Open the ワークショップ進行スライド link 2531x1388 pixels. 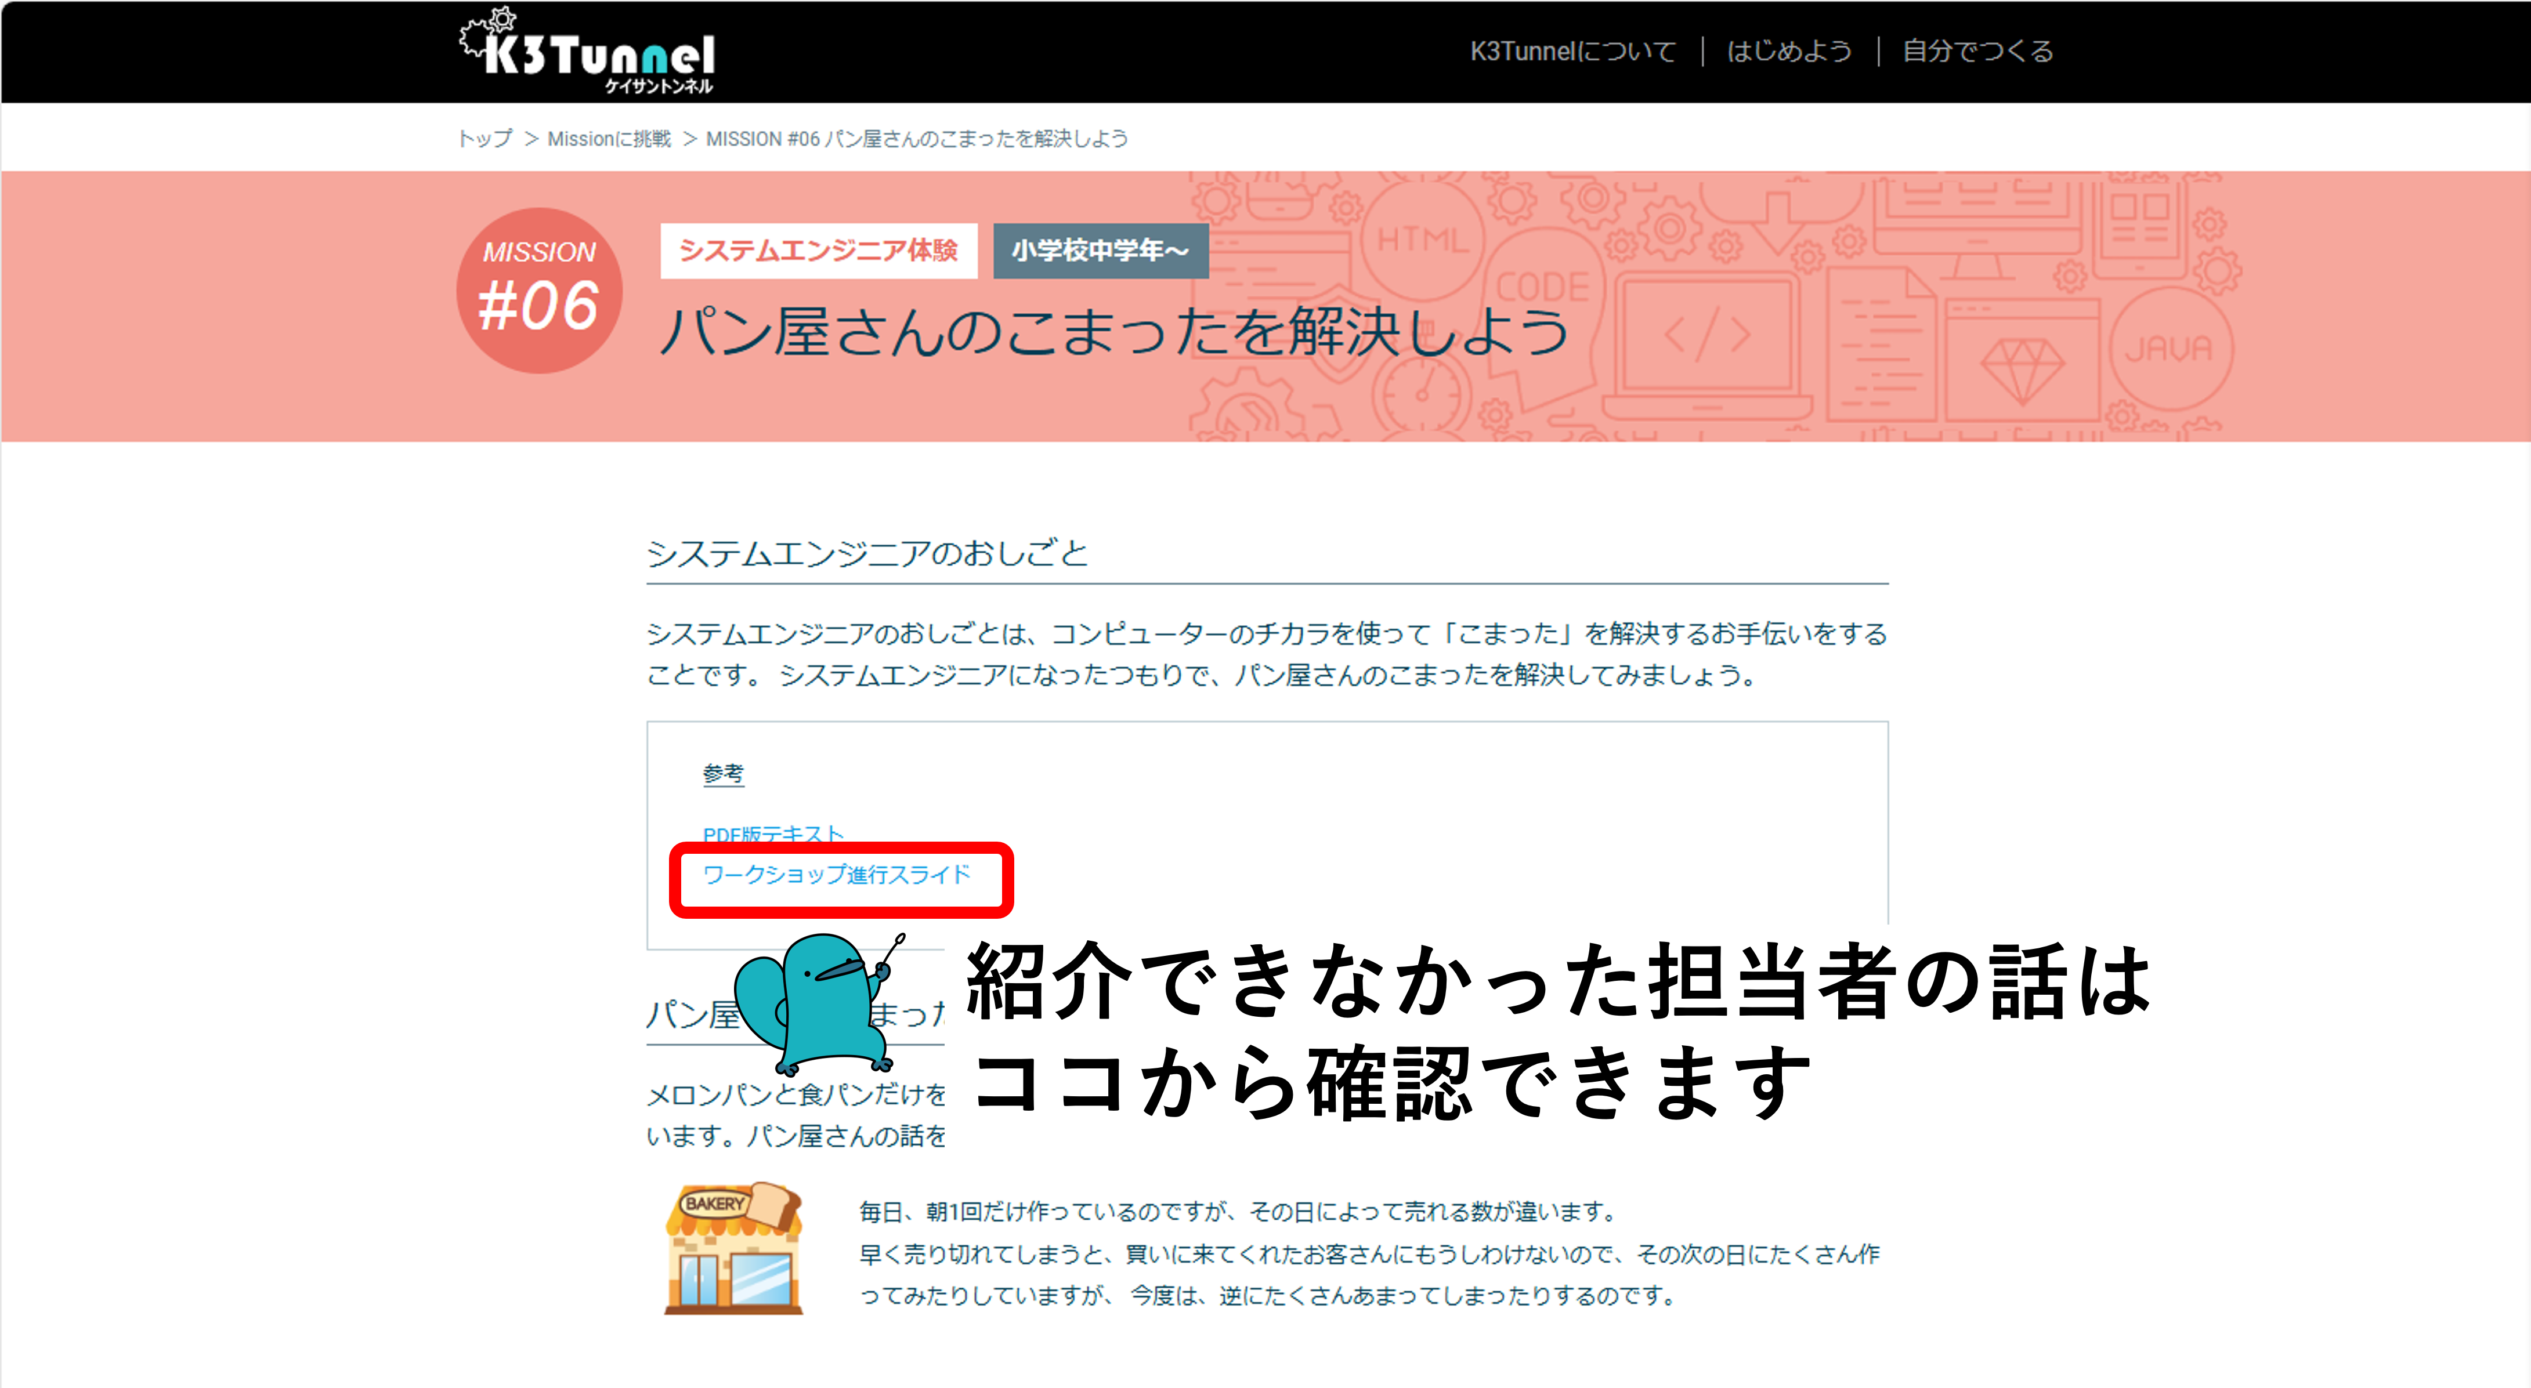click(836, 874)
